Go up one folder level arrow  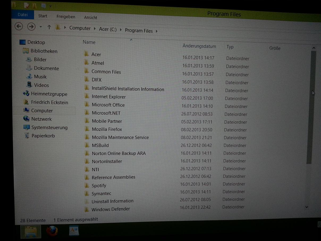[x=49, y=27]
